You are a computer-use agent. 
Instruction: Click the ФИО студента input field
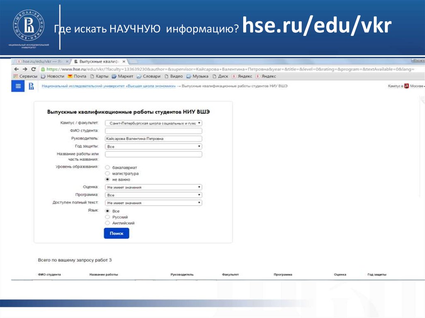154,131
